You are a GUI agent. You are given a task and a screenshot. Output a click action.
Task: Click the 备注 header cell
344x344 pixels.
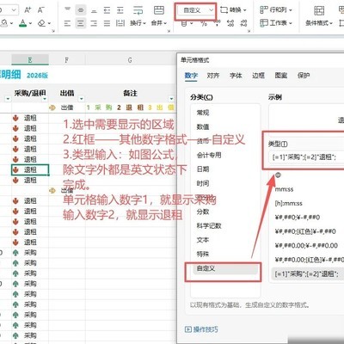[131, 93]
